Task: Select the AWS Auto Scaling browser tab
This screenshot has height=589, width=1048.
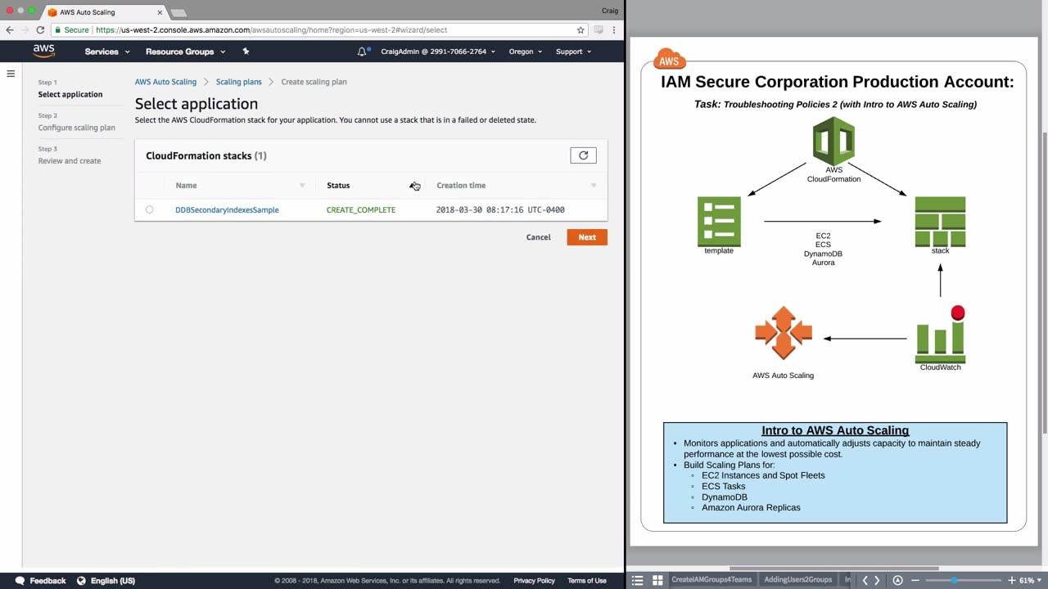Action: tap(104, 12)
